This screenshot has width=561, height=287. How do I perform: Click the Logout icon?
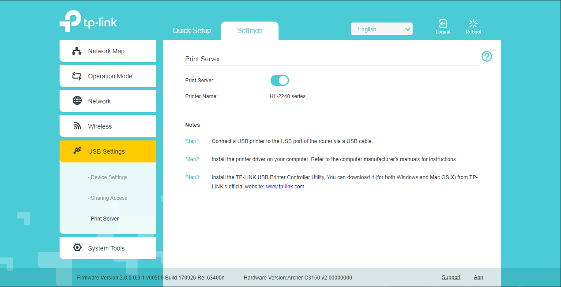[x=443, y=24]
